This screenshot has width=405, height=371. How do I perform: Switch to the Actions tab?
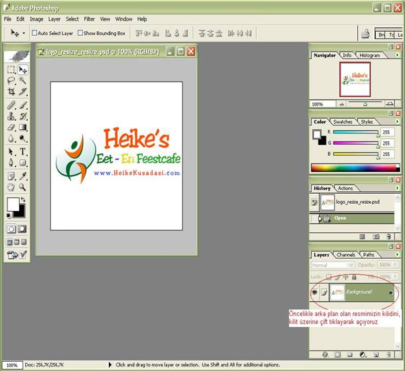pos(345,188)
